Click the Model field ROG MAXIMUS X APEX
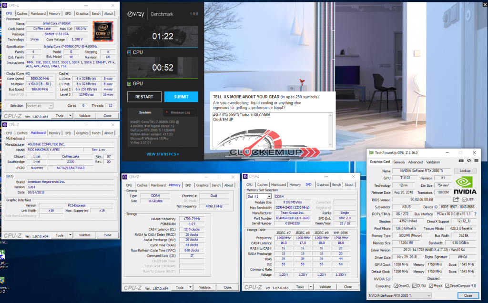Viewport: 488px width, 303px height. [54, 150]
